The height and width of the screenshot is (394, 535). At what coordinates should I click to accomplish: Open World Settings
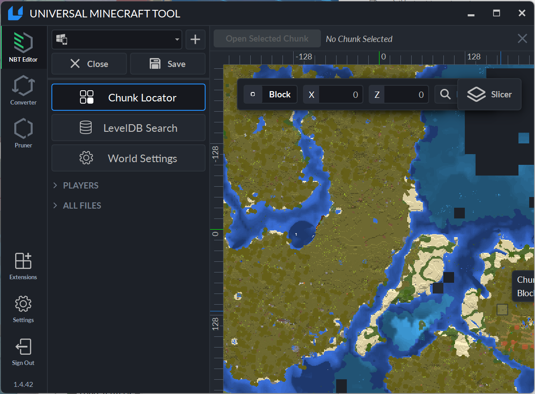pos(128,158)
